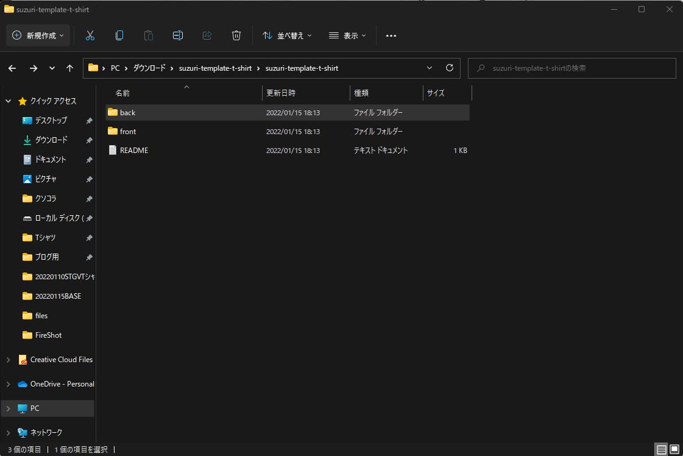Switch to details view layout

tap(661, 449)
